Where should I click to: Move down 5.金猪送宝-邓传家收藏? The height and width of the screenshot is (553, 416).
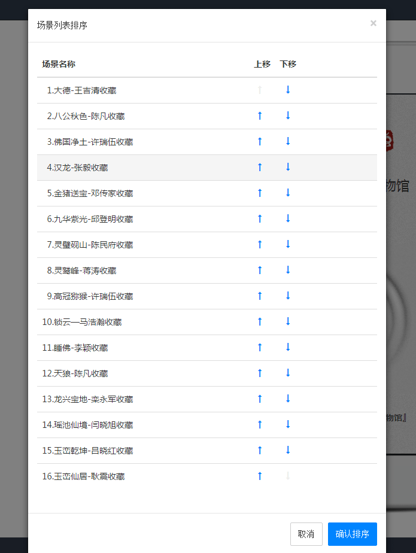point(288,193)
